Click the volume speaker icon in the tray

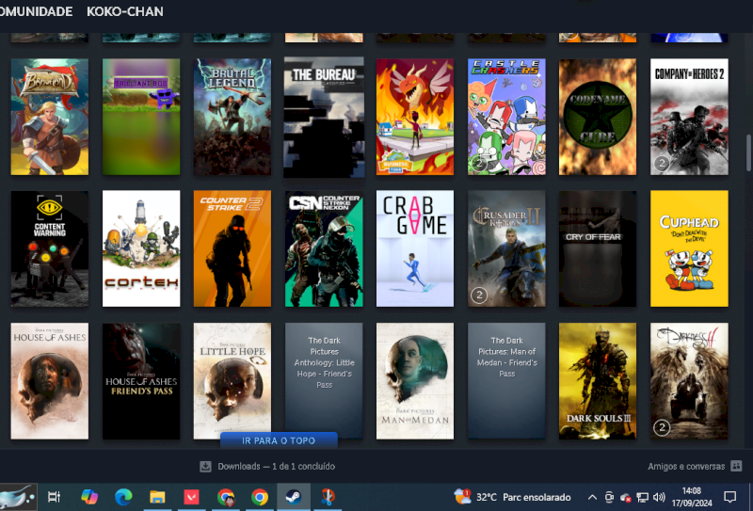(659, 497)
